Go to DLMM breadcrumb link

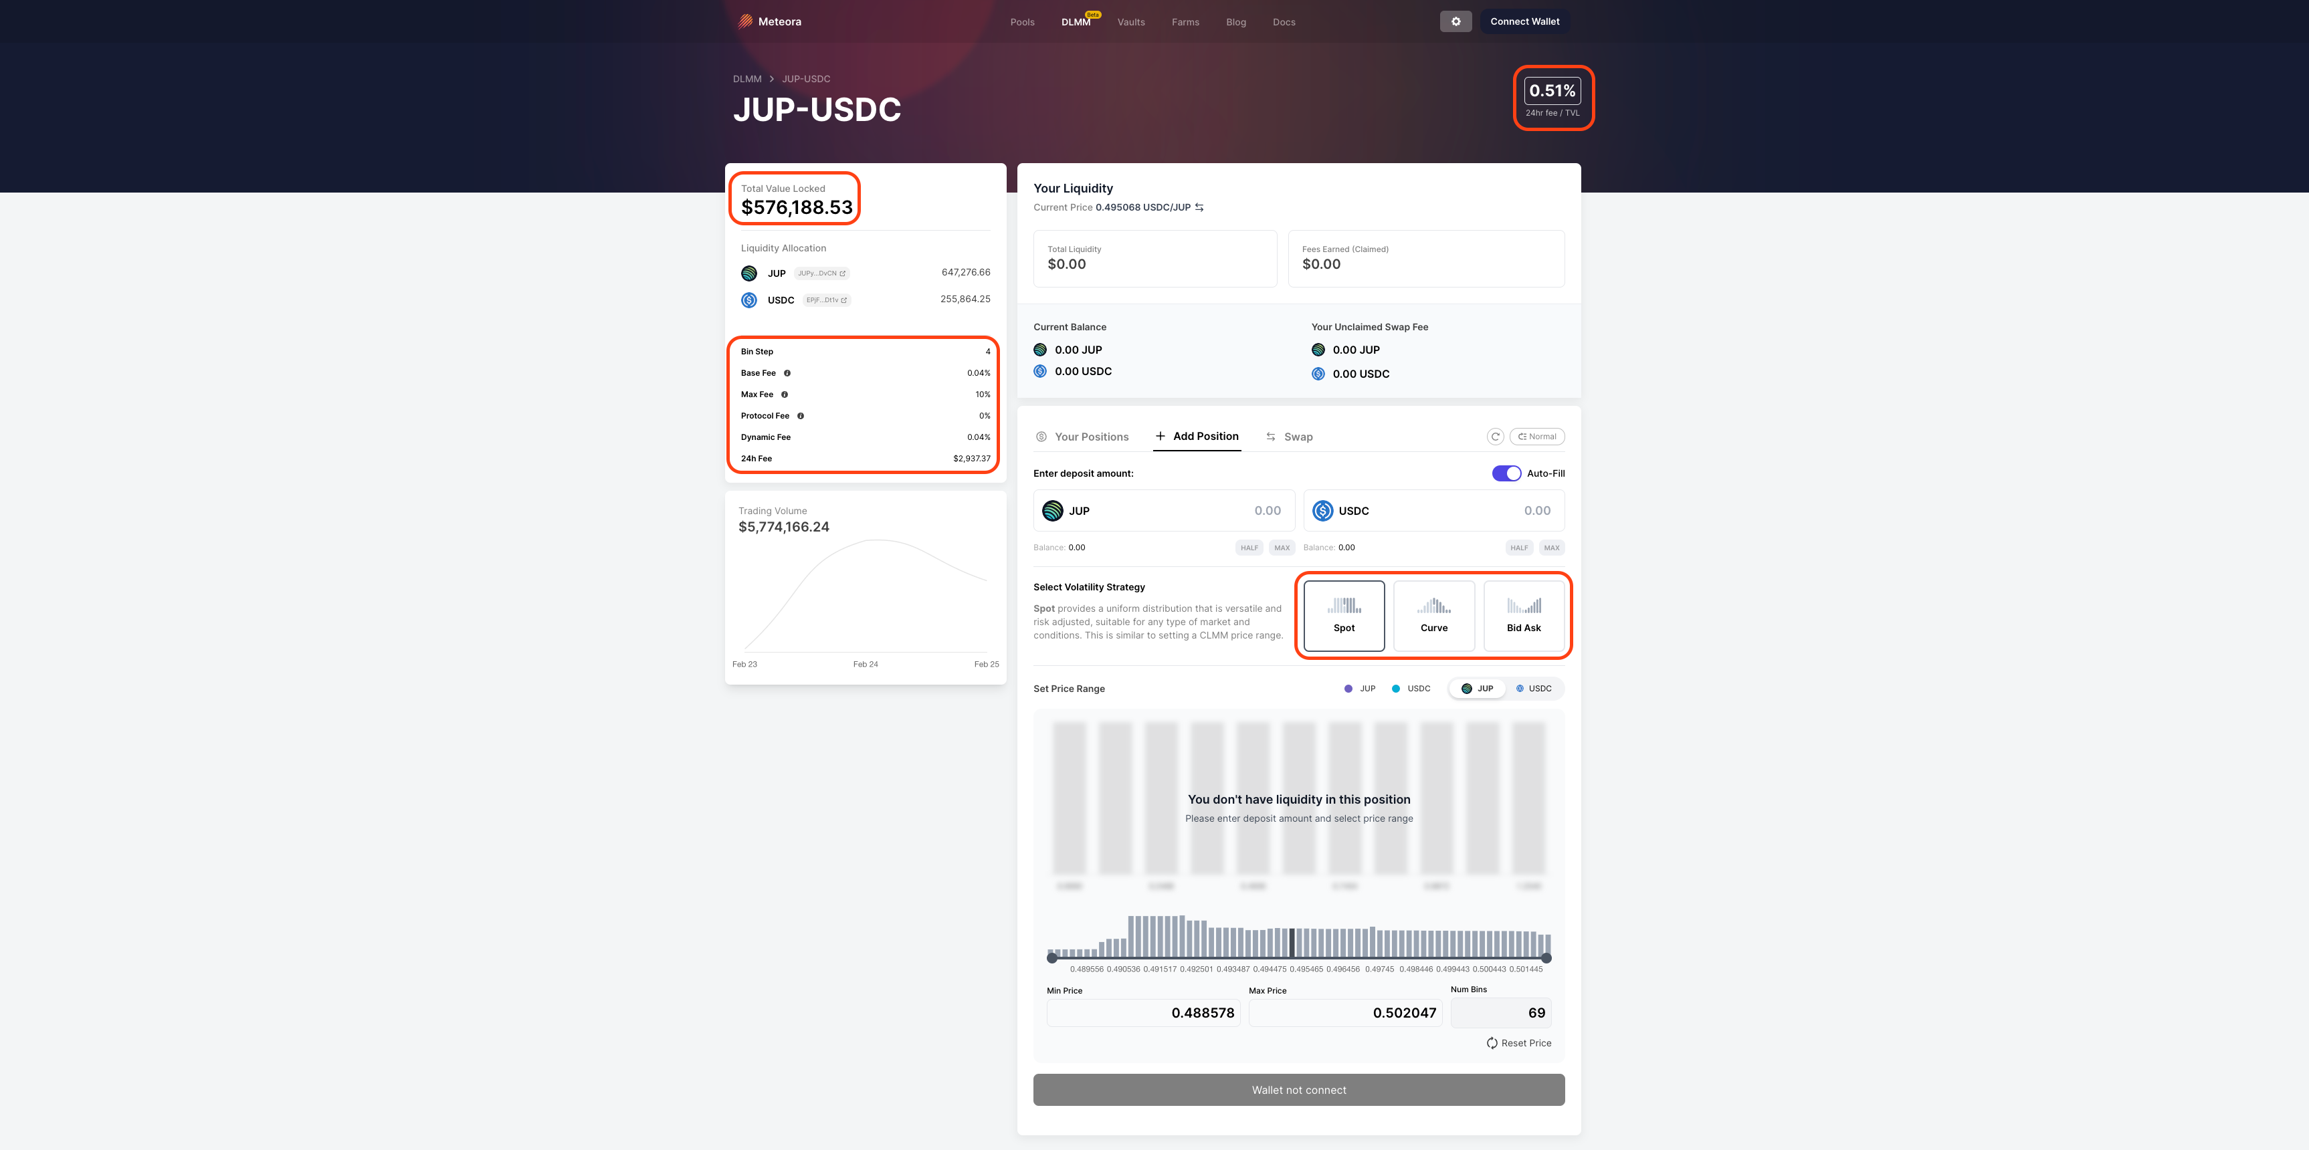(x=748, y=79)
